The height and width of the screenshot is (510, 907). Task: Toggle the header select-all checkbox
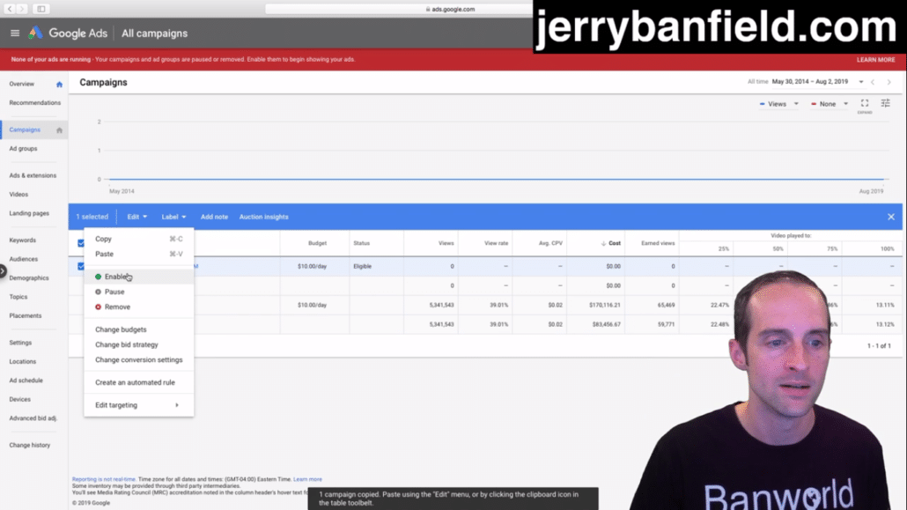click(81, 243)
